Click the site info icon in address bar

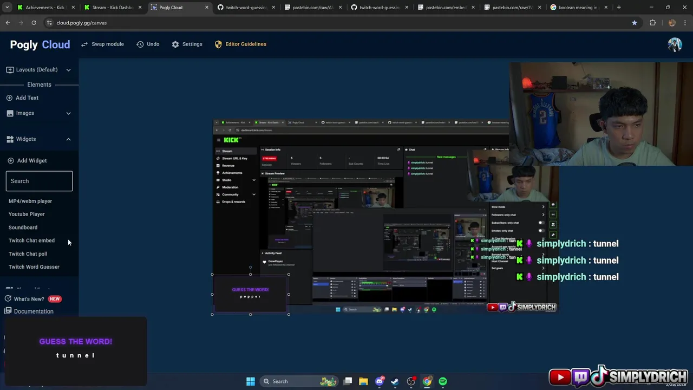[49, 23]
